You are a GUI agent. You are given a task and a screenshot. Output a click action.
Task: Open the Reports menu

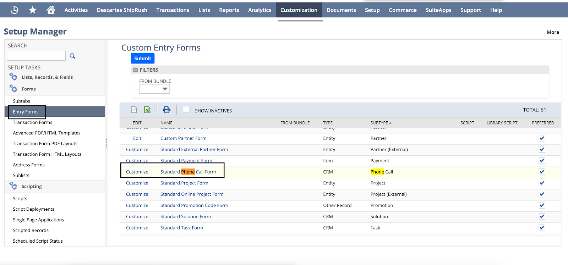click(229, 10)
